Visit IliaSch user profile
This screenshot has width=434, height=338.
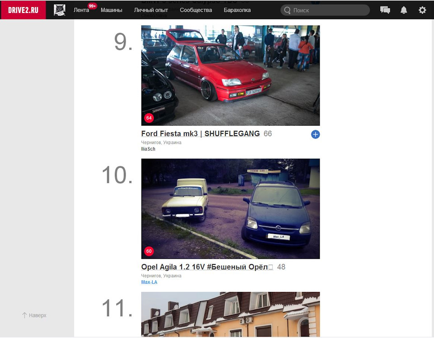pos(148,149)
